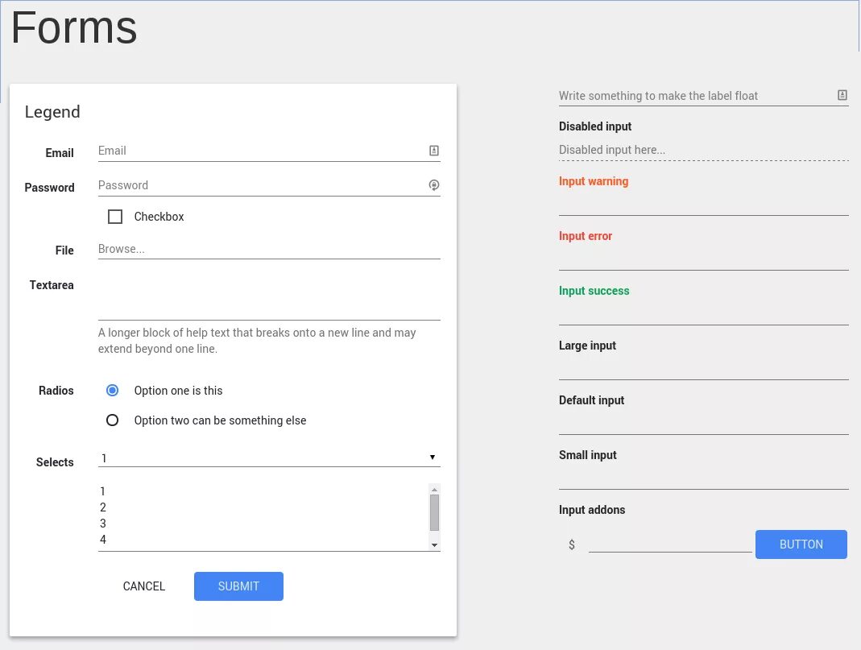Focus the Textarea field
The image size is (861, 650).
point(269,298)
